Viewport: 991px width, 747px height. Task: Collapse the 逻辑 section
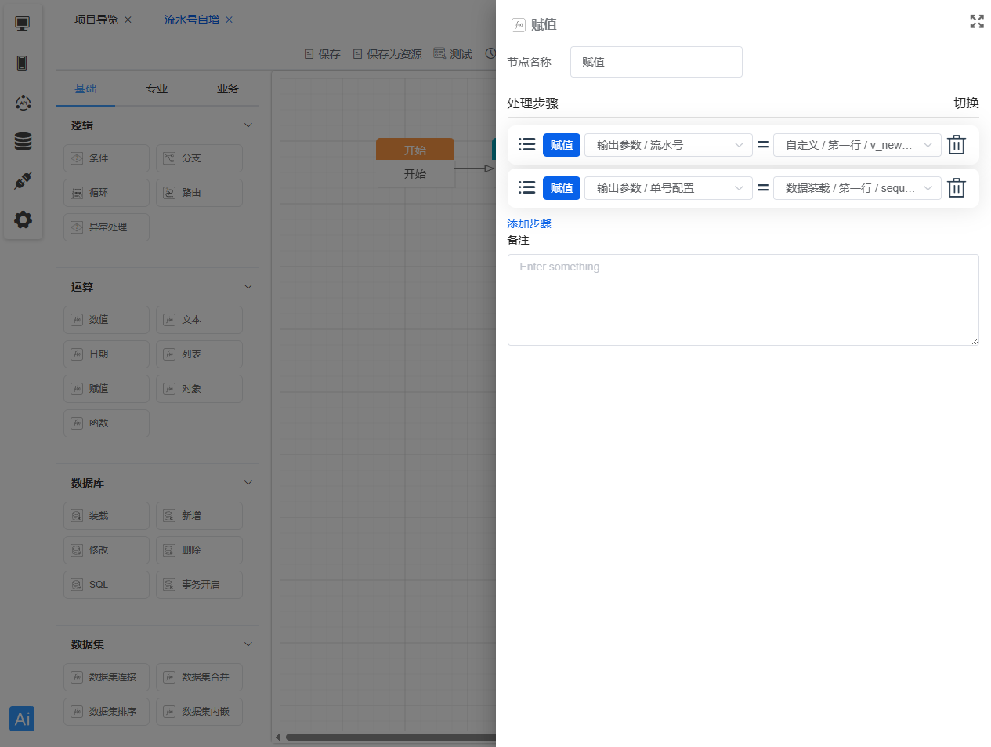(248, 125)
